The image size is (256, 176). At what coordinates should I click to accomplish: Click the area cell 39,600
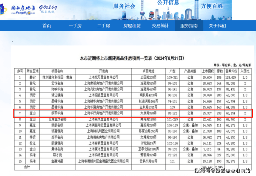pos(207,78)
